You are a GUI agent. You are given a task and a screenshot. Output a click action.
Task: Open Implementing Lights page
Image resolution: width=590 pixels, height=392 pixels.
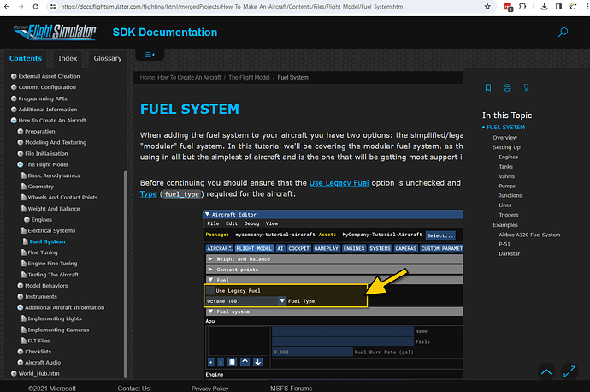(x=55, y=318)
